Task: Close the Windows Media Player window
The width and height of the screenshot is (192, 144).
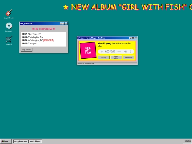Action: point(136,38)
